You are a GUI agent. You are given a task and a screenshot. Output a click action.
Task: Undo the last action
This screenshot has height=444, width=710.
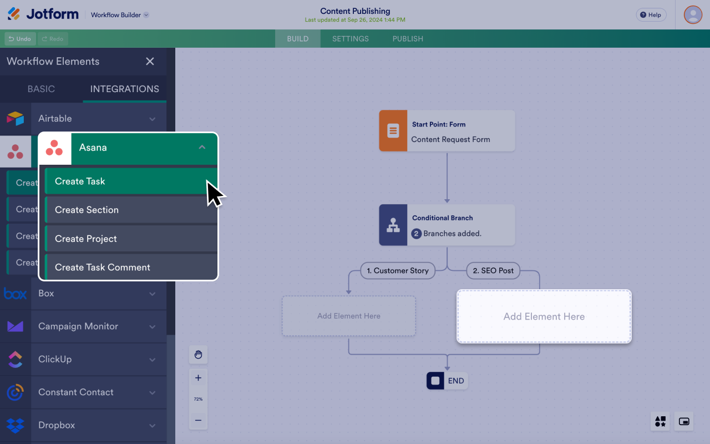pos(20,39)
